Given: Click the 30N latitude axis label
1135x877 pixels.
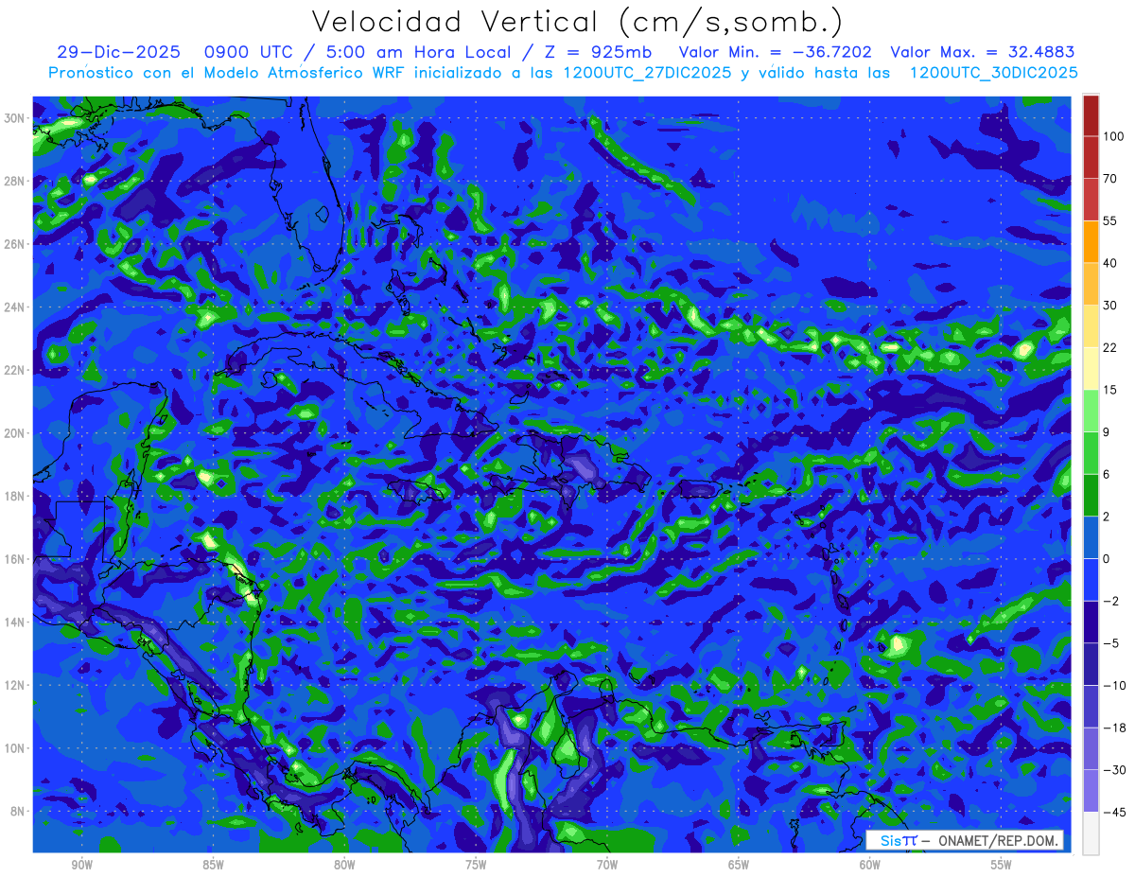Looking at the screenshot, I should pyautogui.click(x=16, y=118).
